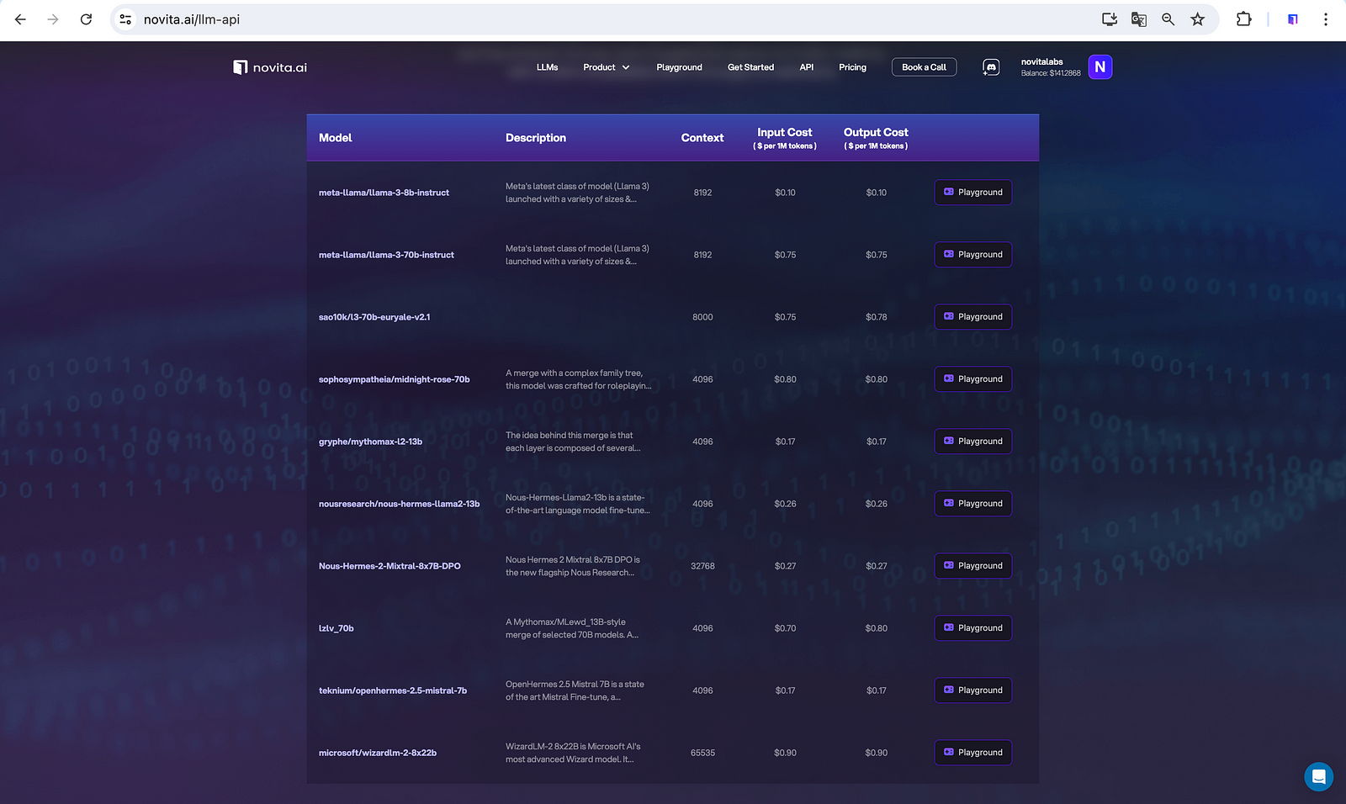Viewport: 1346px width, 804px height.
Task: Click the 32768 context value
Action: 702,566
